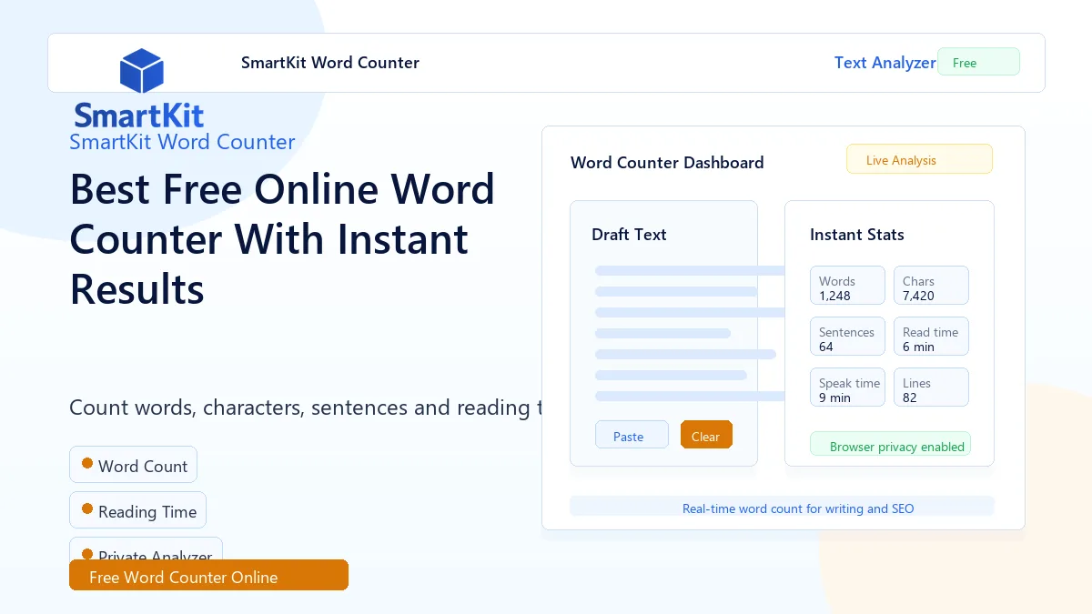Image resolution: width=1092 pixels, height=614 pixels.
Task: Click the orange dot beside Reading Time
Action: coord(87,508)
